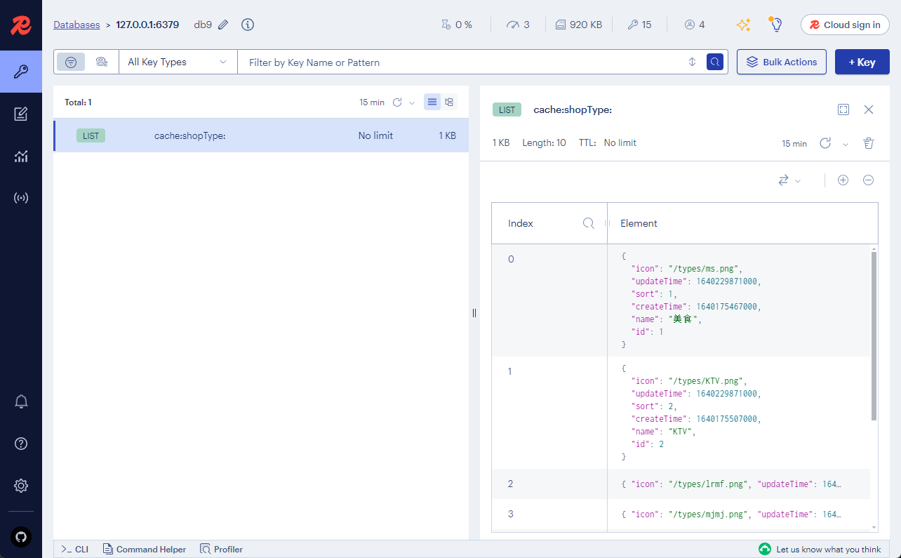Viewport: 901px width, 558px height.
Task: Open the value formatter dropdown
Action: [x=789, y=180]
